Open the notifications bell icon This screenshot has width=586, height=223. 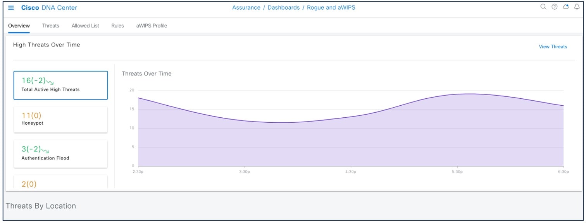coord(577,7)
